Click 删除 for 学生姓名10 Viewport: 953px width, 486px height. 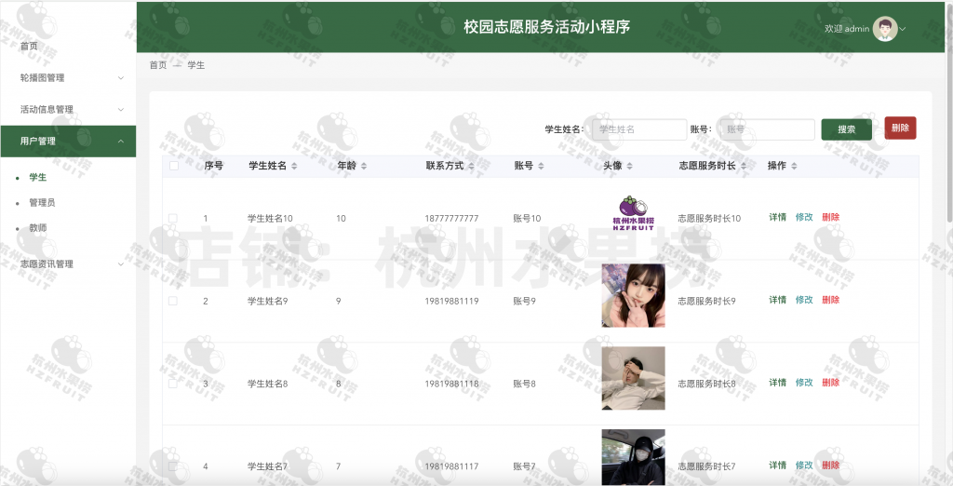[831, 217]
